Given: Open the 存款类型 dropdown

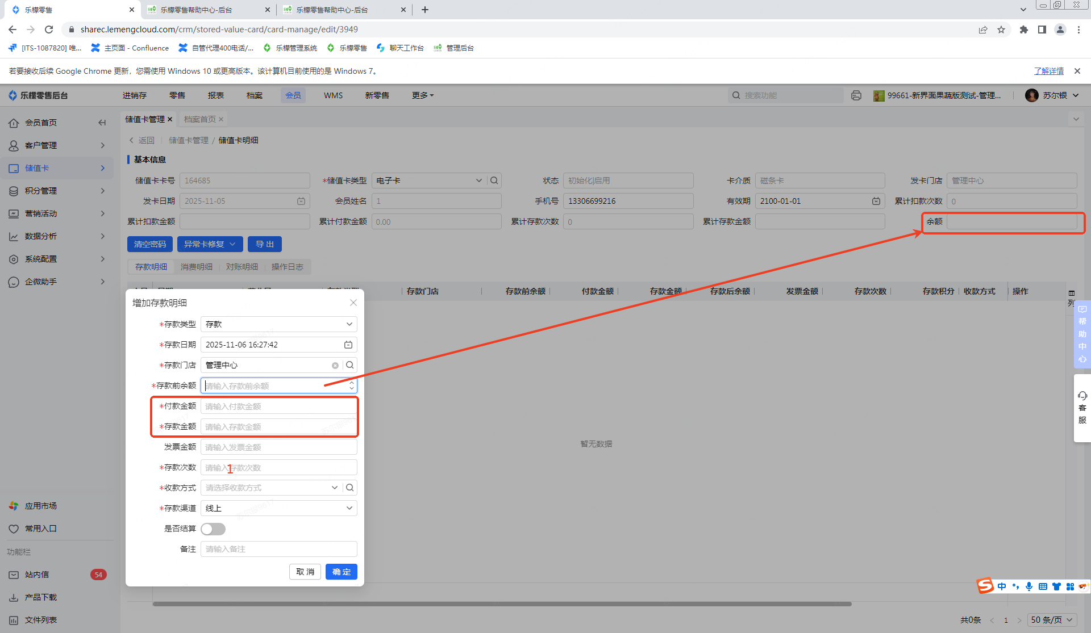Looking at the screenshot, I should (x=278, y=324).
